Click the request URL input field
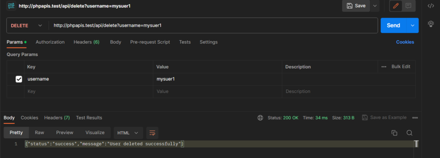The height and width of the screenshot is (158, 440). pyautogui.click(x=213, y=25)
